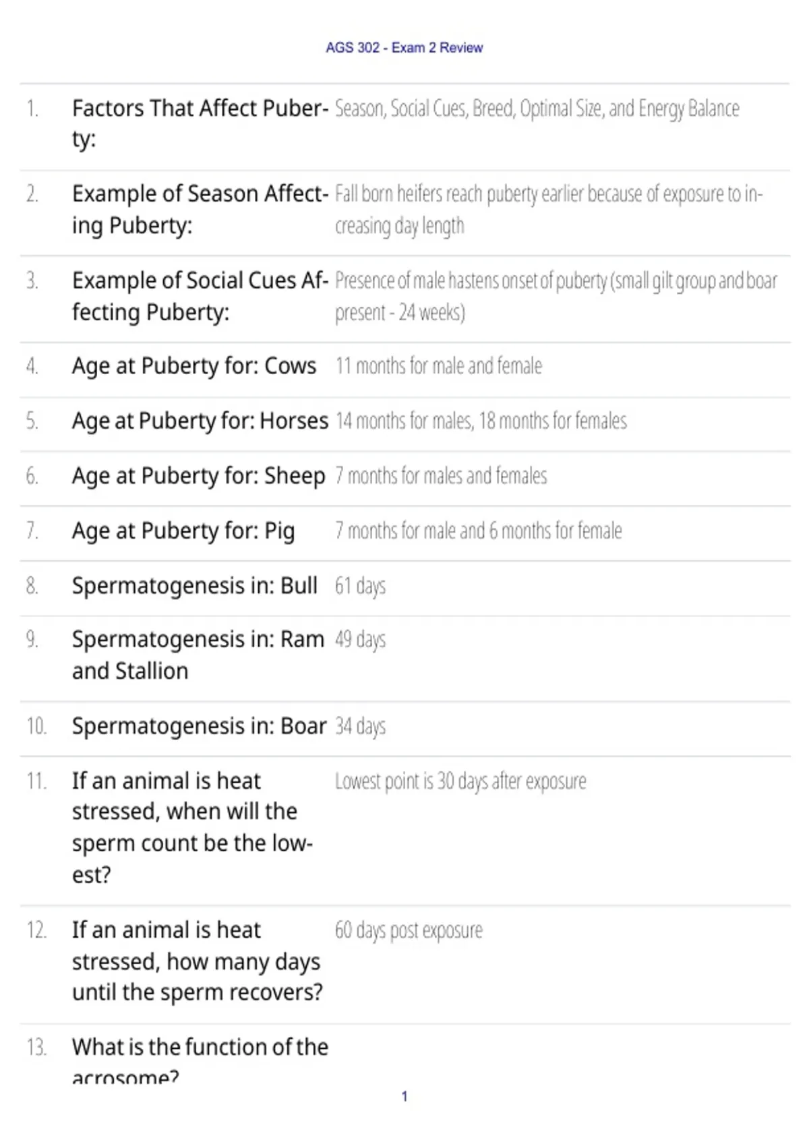Select the question about sperm recovery days
Viewport: 809px width, 1146px height.
pos(198,961)
